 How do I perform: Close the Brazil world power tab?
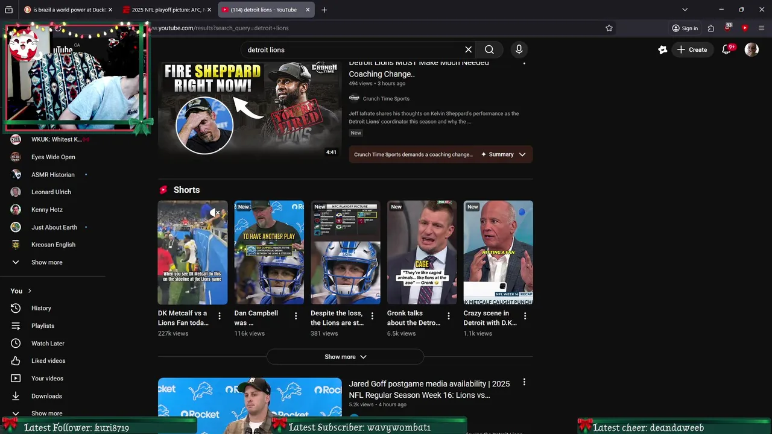click(x=110, y=10)
